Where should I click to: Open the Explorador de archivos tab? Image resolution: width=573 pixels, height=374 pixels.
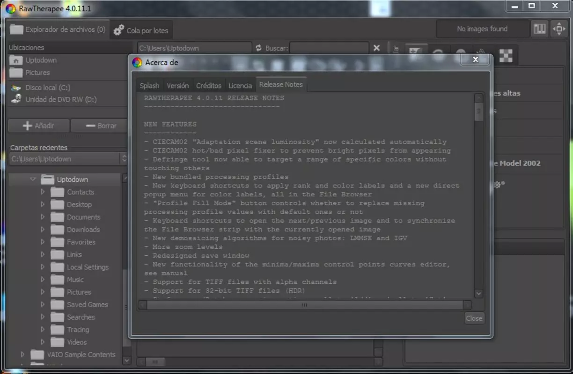coord(58,29)
